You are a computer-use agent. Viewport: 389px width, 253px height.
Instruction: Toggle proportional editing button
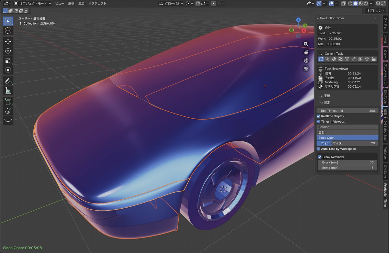pyautogui.click(x=213, y=4)
